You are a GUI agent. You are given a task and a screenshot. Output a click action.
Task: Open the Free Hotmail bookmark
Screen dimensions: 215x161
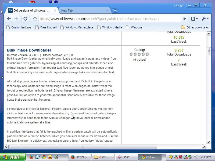coord(46,27)
